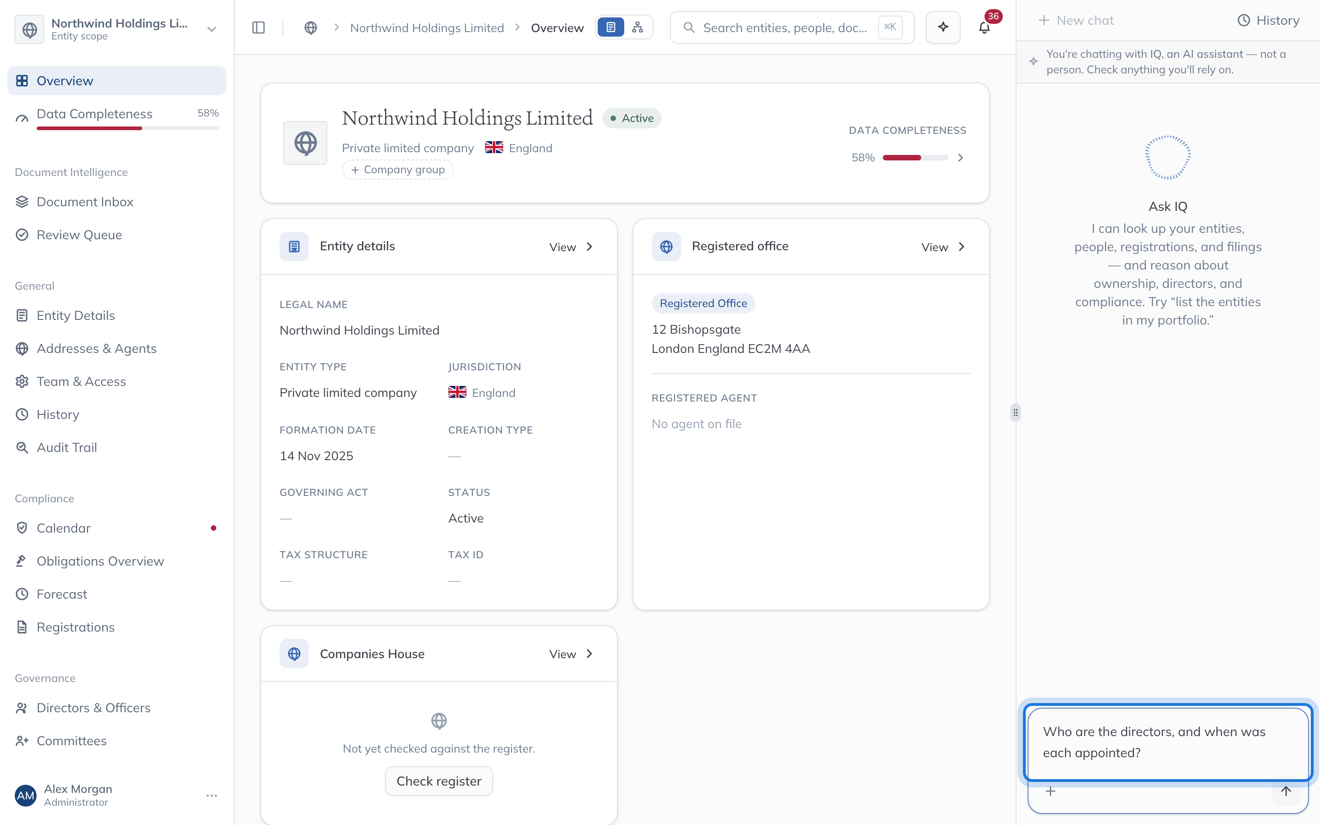The image size is (1320, 825).
Task: Click the globe icon in breadcrumb
Action: tap(310, 27)
